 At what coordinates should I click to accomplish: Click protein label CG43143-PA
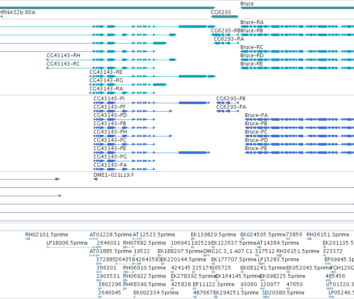coord(110,165)
